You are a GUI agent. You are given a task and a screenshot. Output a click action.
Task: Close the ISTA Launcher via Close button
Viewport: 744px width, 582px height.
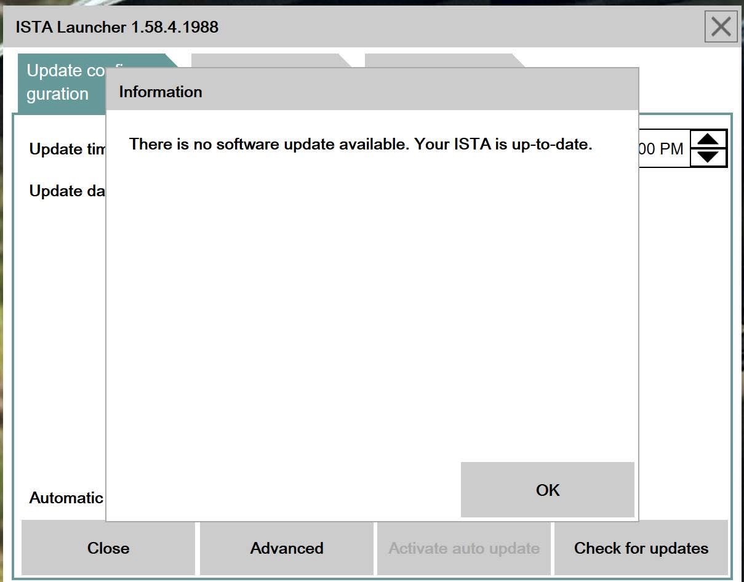108,548
